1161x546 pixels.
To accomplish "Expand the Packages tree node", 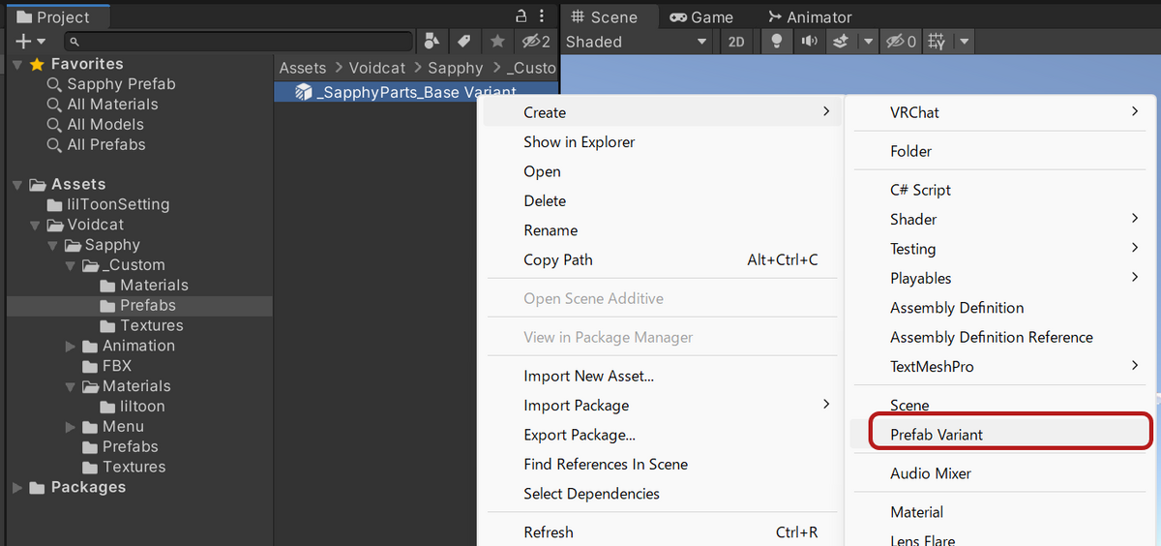I will coord(17,487).
